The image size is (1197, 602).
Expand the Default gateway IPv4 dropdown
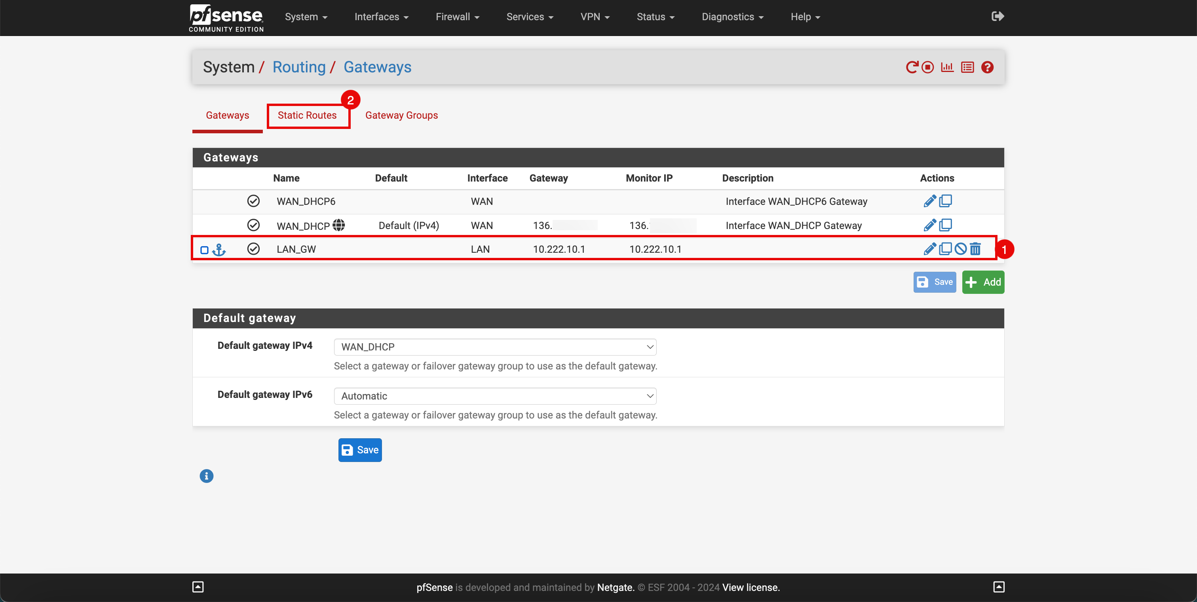(495, 346)
